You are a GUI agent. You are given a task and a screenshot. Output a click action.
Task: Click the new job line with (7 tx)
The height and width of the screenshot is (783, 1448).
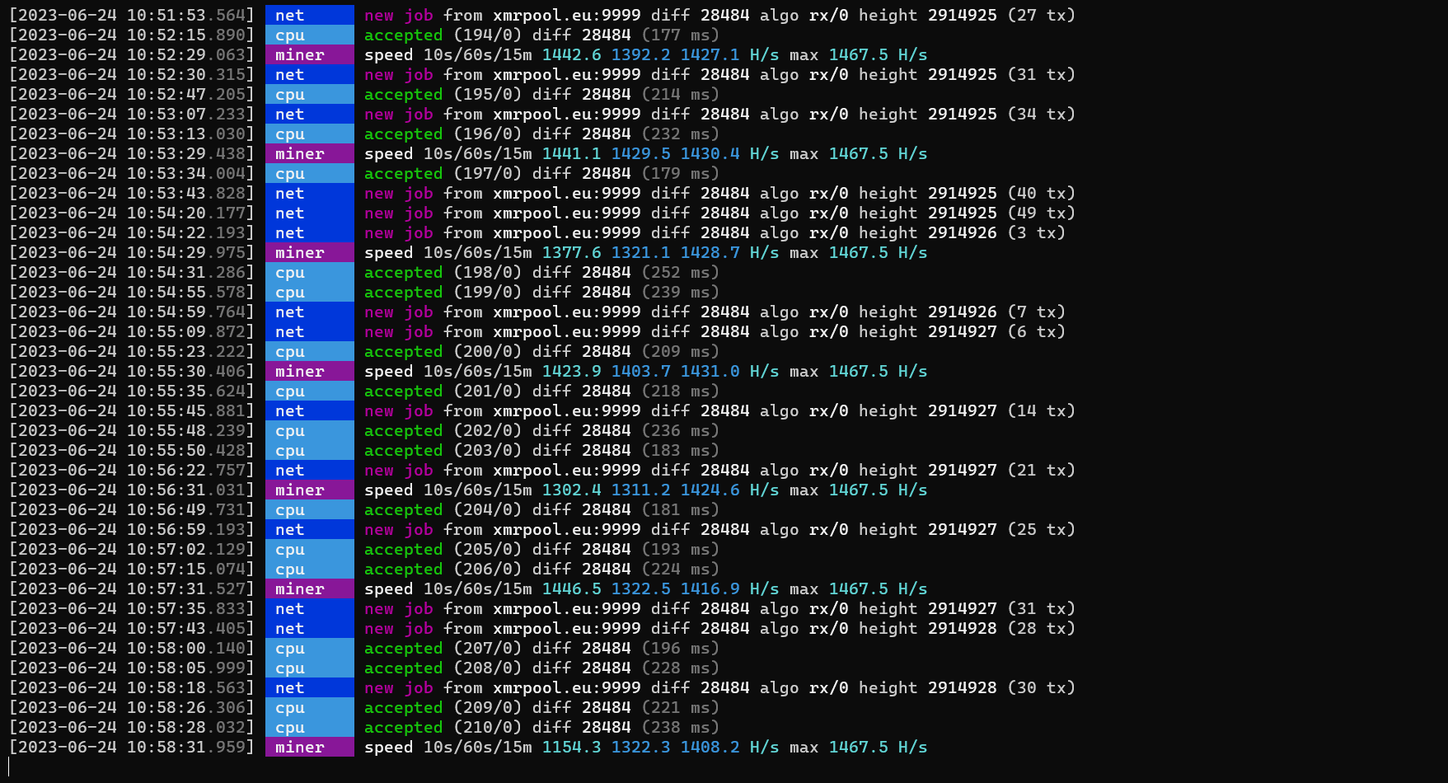(x=715, y=312)
